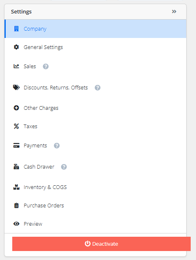
Task: Click the Discounts tag icon
Action: pyautogui.click(x=16, y=87)
